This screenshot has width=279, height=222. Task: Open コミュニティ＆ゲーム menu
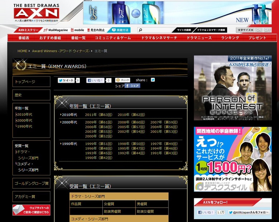point(113,38)
